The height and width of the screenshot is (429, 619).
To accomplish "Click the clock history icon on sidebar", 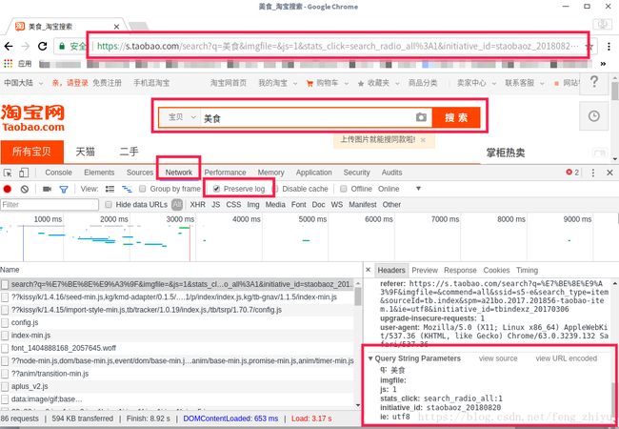I will point(593,115).
